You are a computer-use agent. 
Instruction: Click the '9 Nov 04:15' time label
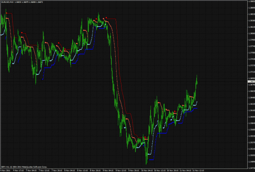[108, 170]
